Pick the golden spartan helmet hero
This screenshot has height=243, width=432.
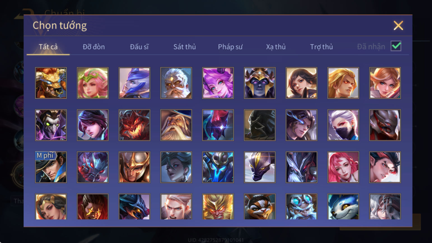click(134, 167)
